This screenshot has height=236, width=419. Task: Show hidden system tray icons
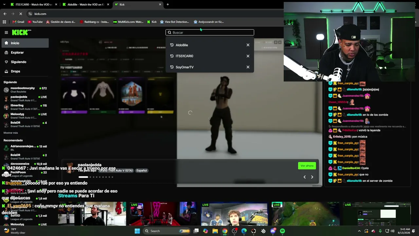tap(359, 231)
